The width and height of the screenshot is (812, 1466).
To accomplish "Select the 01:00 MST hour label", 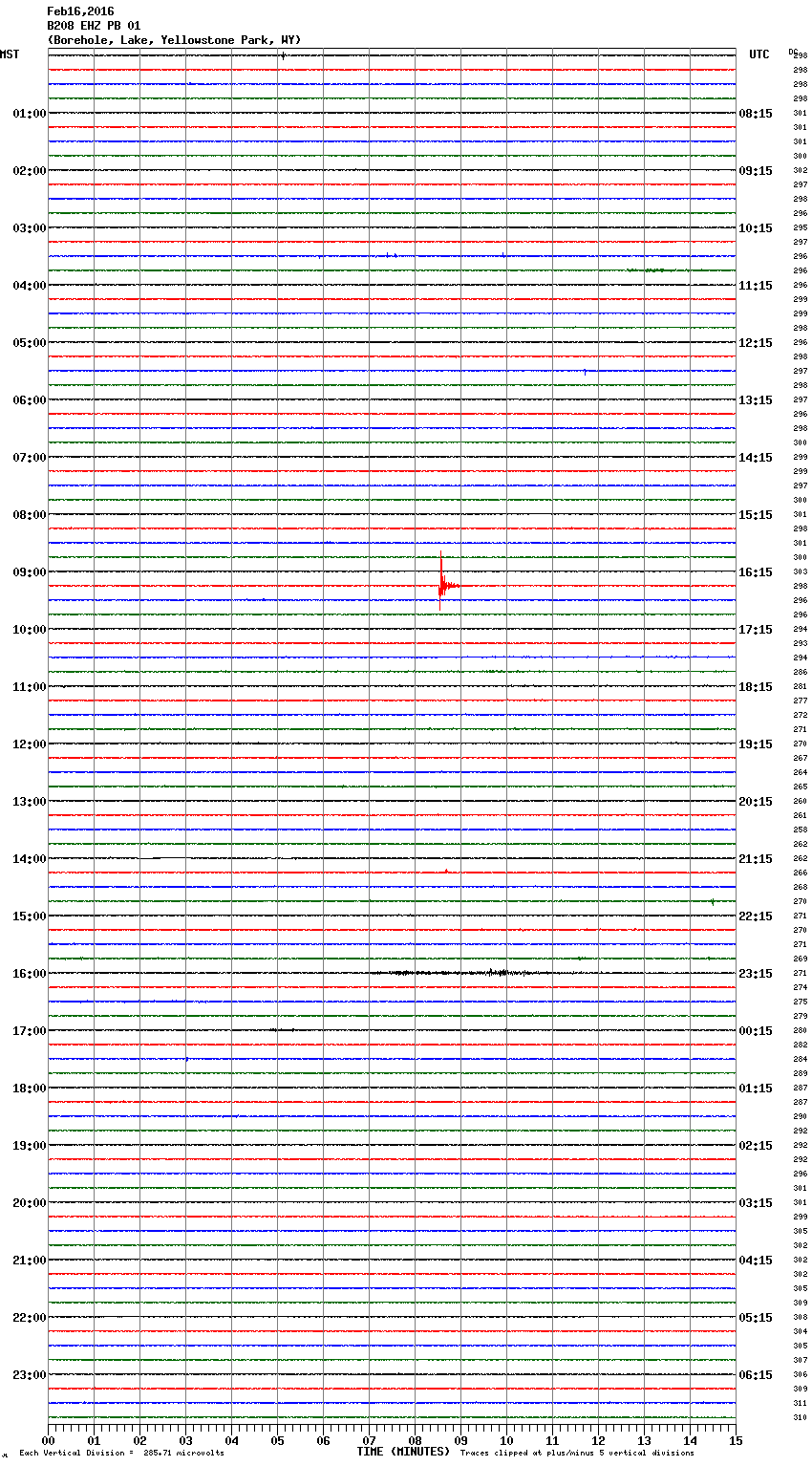I will point(30,114).
